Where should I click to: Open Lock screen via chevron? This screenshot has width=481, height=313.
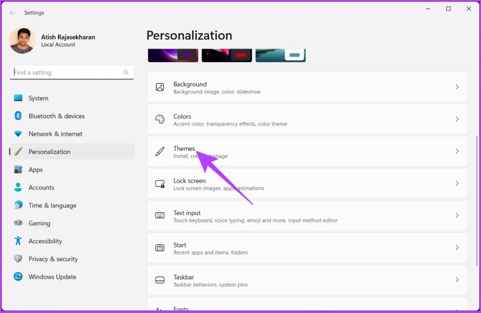click(457, 183)
